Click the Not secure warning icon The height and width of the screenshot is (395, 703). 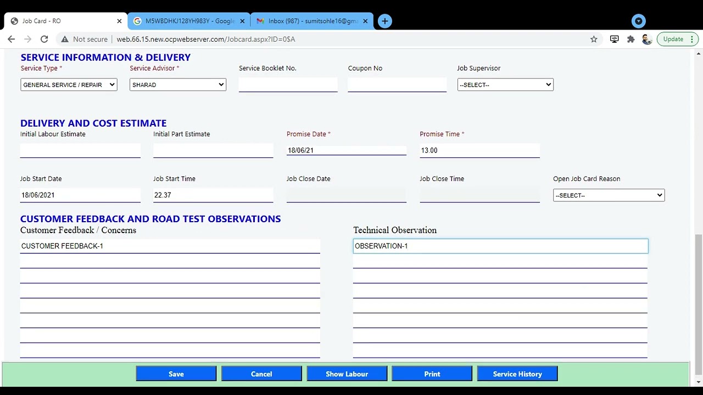coord(65,39)
